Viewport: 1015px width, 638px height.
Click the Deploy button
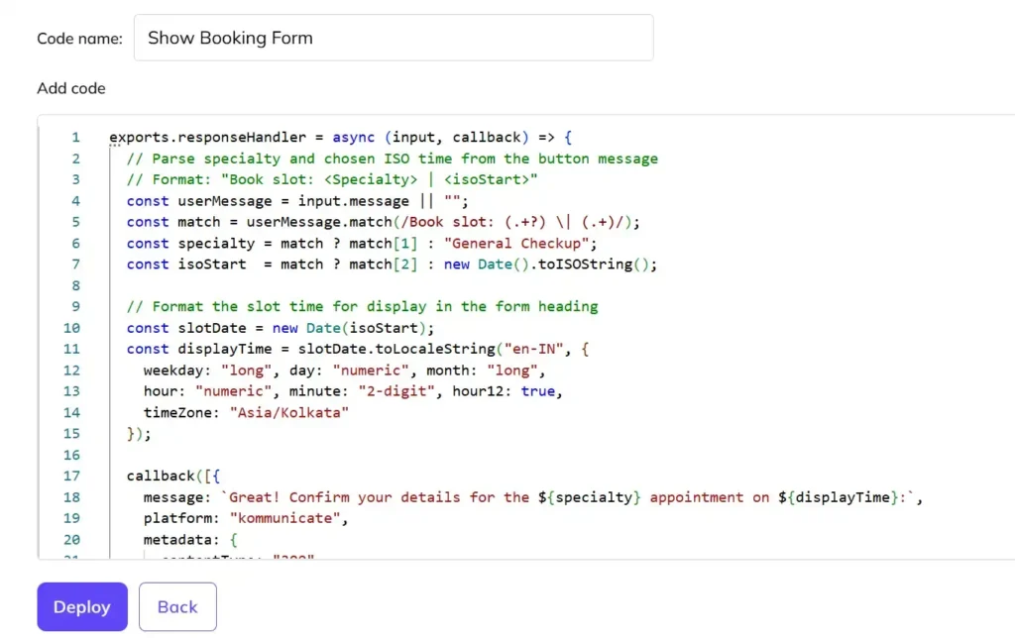click(82, 606)
